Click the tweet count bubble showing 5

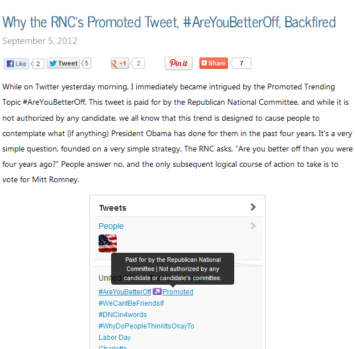click(87, 63)
